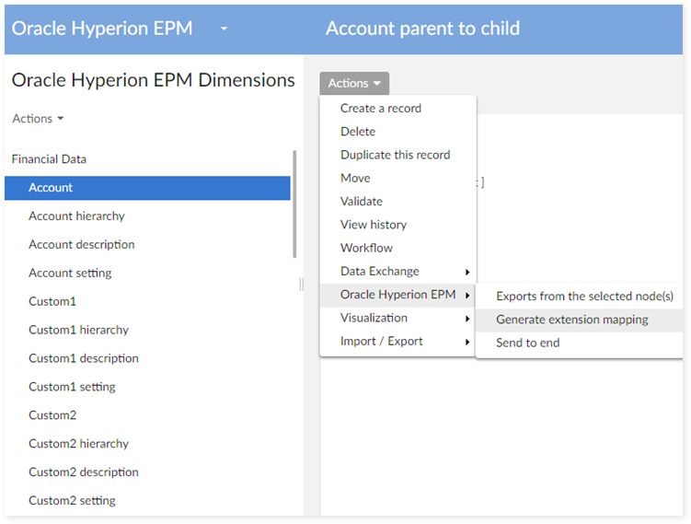Screen dimensions: 691x524
Task: Click the panel splitter handle
Action: (x=301, y=285)
